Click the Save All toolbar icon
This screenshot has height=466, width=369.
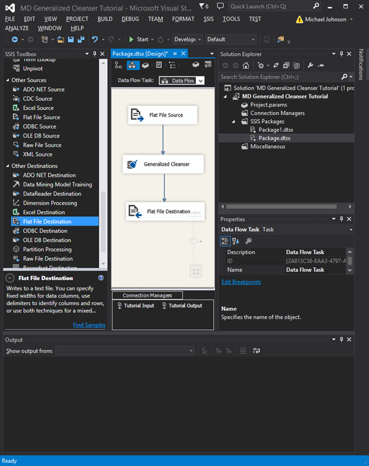[x=81, y=40]
